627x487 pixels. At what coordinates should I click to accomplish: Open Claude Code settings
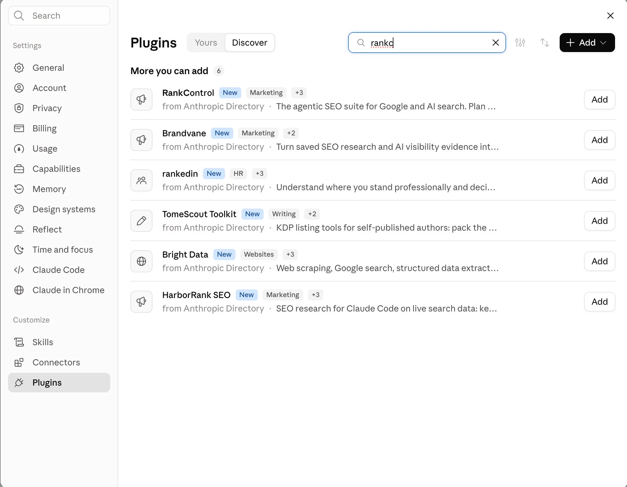click(x=59, y=270)
